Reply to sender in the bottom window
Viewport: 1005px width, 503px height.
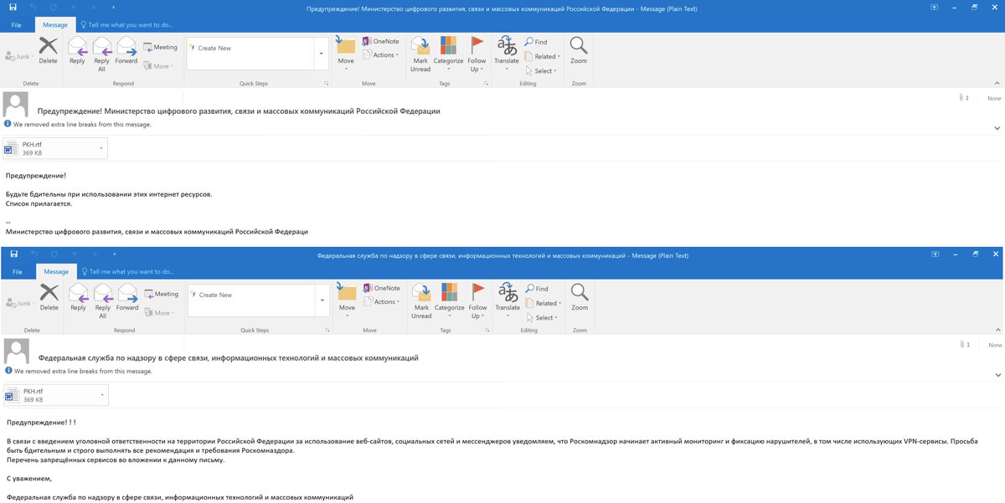78,297
